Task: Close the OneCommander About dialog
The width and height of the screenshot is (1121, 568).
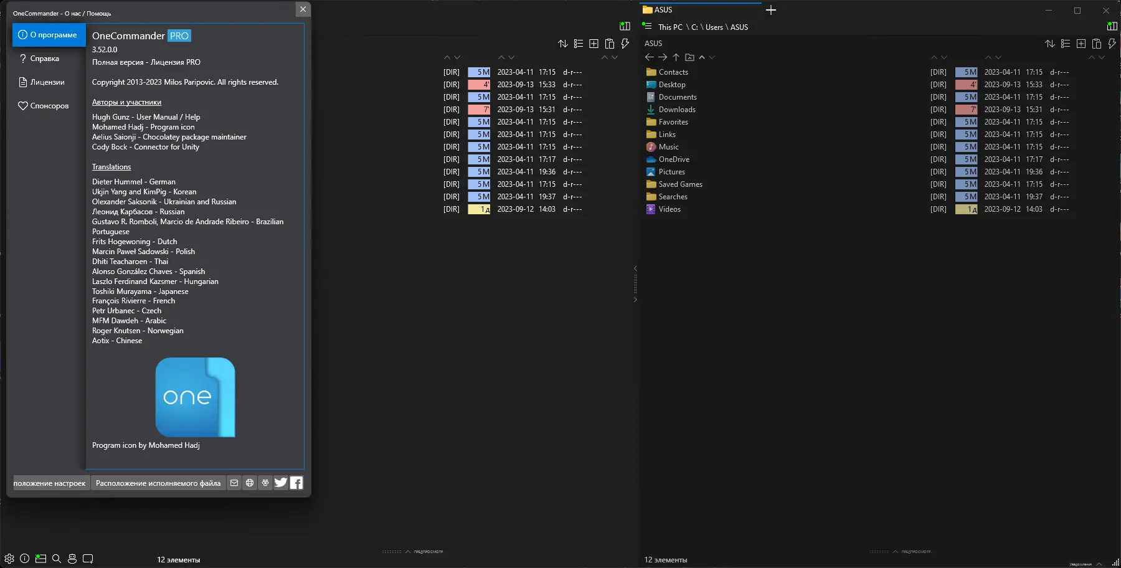Action: pos(303,9)
